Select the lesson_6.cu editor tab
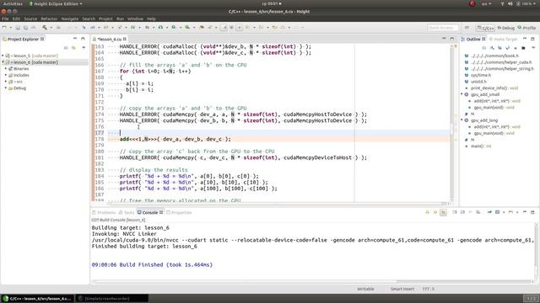 [109, 40]
